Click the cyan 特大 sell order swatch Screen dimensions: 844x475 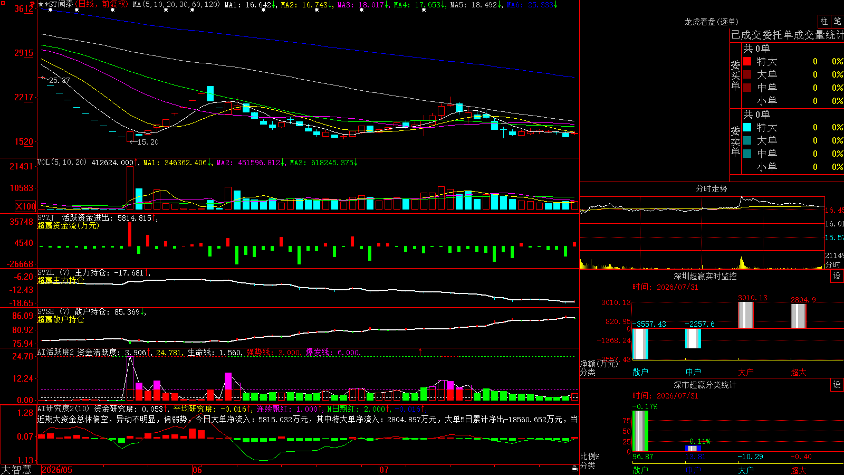pyautogui.click(x=747, y=127)
